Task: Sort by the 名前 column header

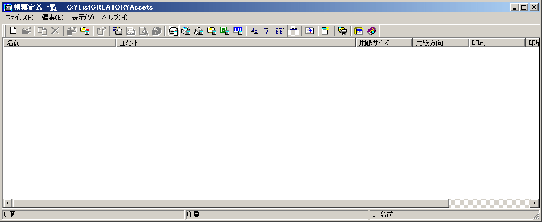Action: 59,43
